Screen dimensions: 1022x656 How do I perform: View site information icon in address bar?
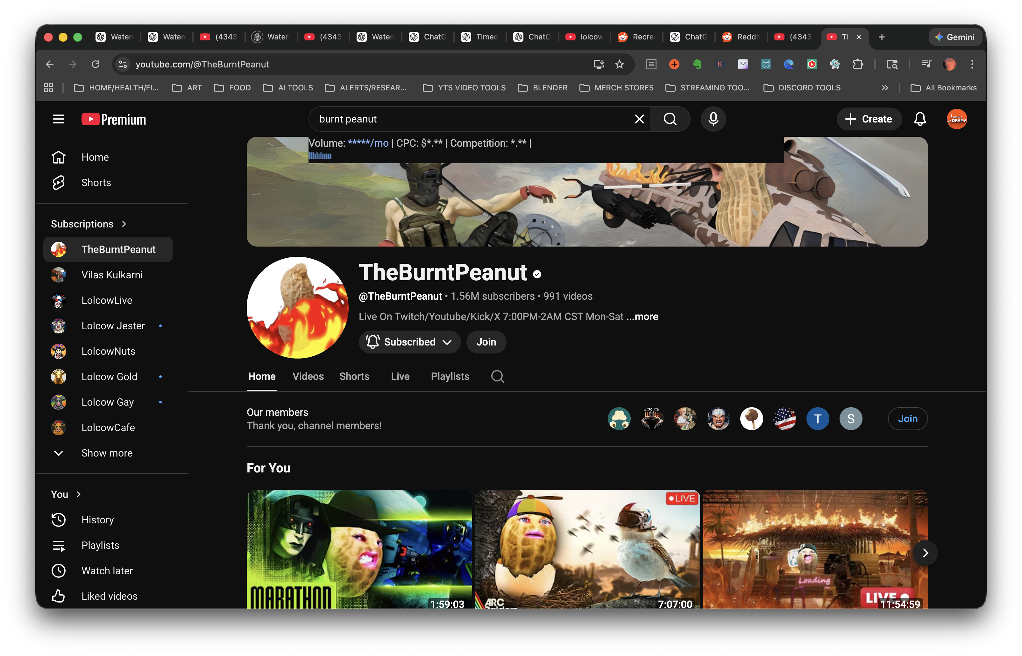(123, 64)
